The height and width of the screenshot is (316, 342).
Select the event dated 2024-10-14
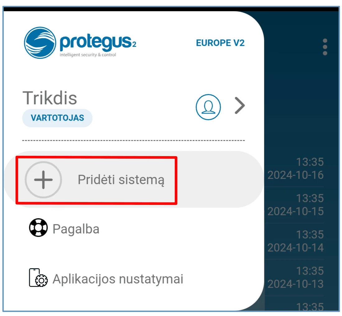pos(296,241)
